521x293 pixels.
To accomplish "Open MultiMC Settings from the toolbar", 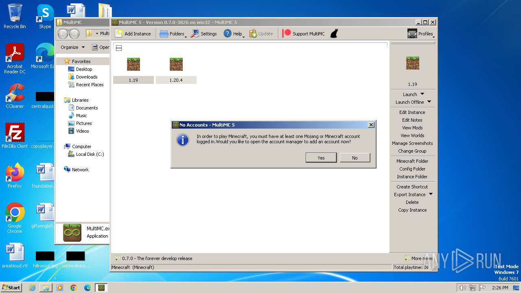I will [204, 34].
